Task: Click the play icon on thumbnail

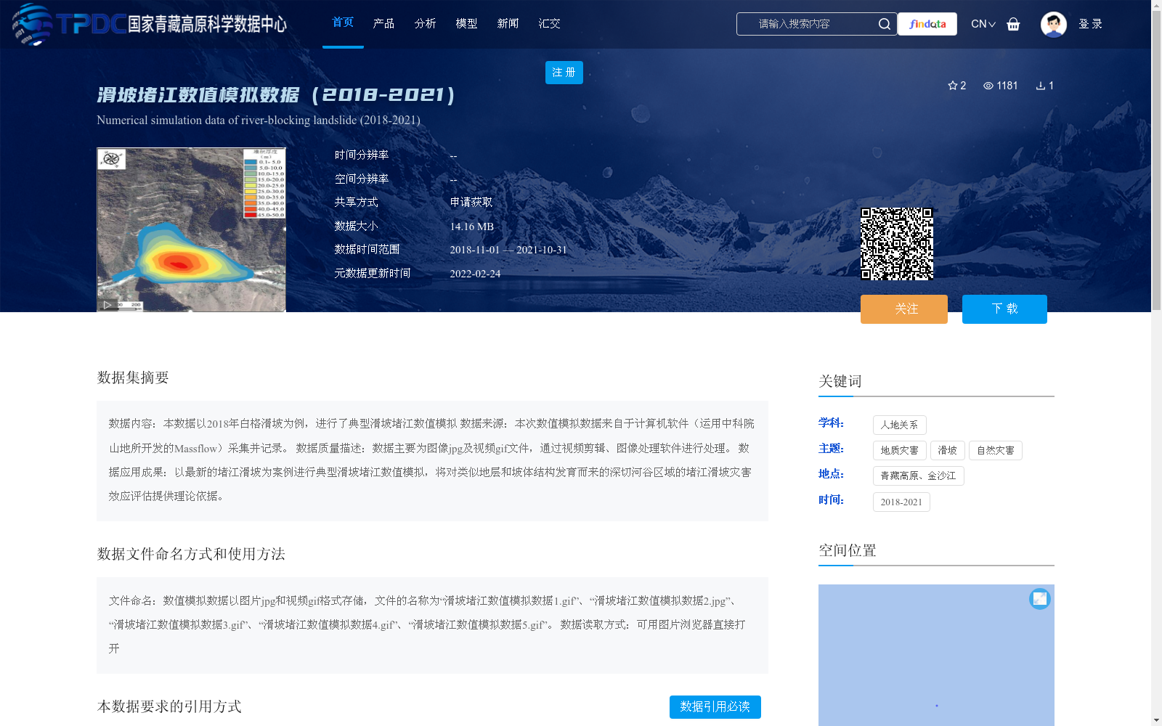Action: click(107, 305)
